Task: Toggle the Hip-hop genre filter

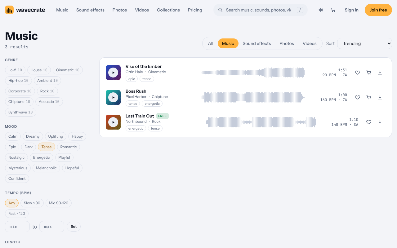Action: pos(18,81)
